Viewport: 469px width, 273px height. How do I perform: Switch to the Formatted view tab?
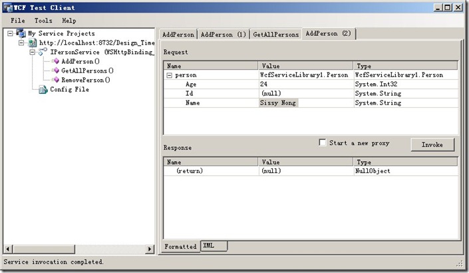(x=180, y=246)
